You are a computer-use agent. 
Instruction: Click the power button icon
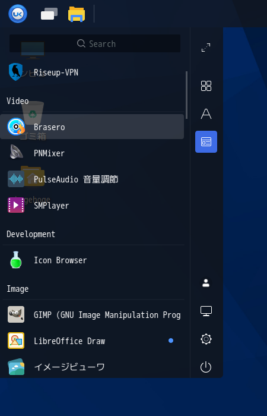(x=206, y=367)
